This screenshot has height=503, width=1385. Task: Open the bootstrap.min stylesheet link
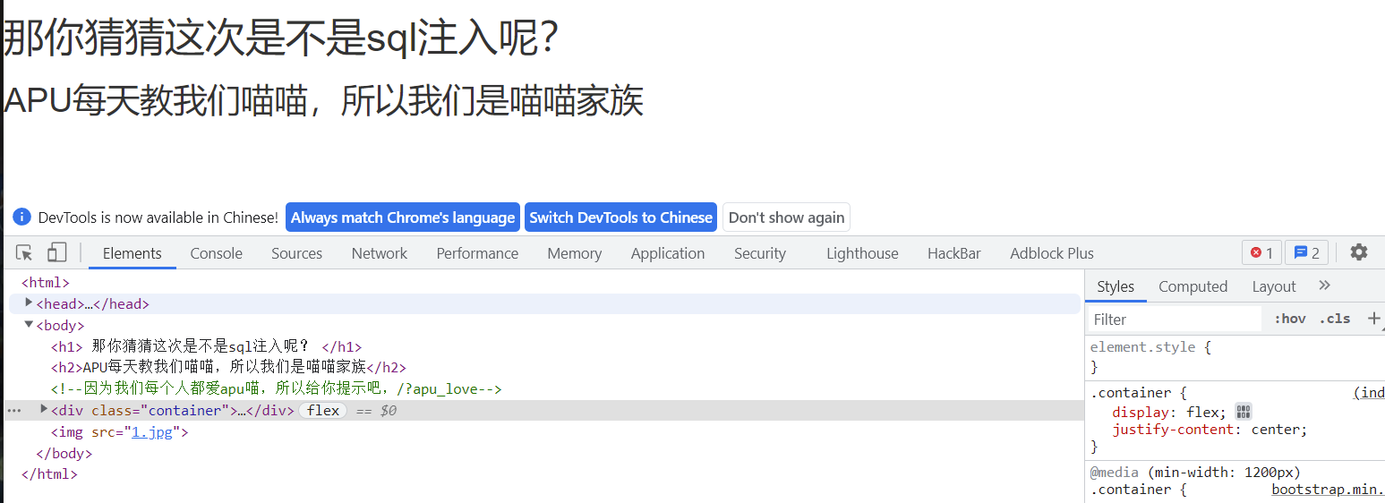click(1328, 490)
